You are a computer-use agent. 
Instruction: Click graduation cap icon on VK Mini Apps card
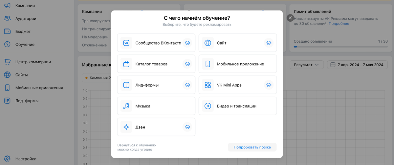tap(269, 85)
